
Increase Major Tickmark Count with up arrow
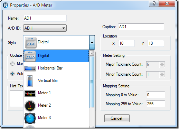point(162,63)
